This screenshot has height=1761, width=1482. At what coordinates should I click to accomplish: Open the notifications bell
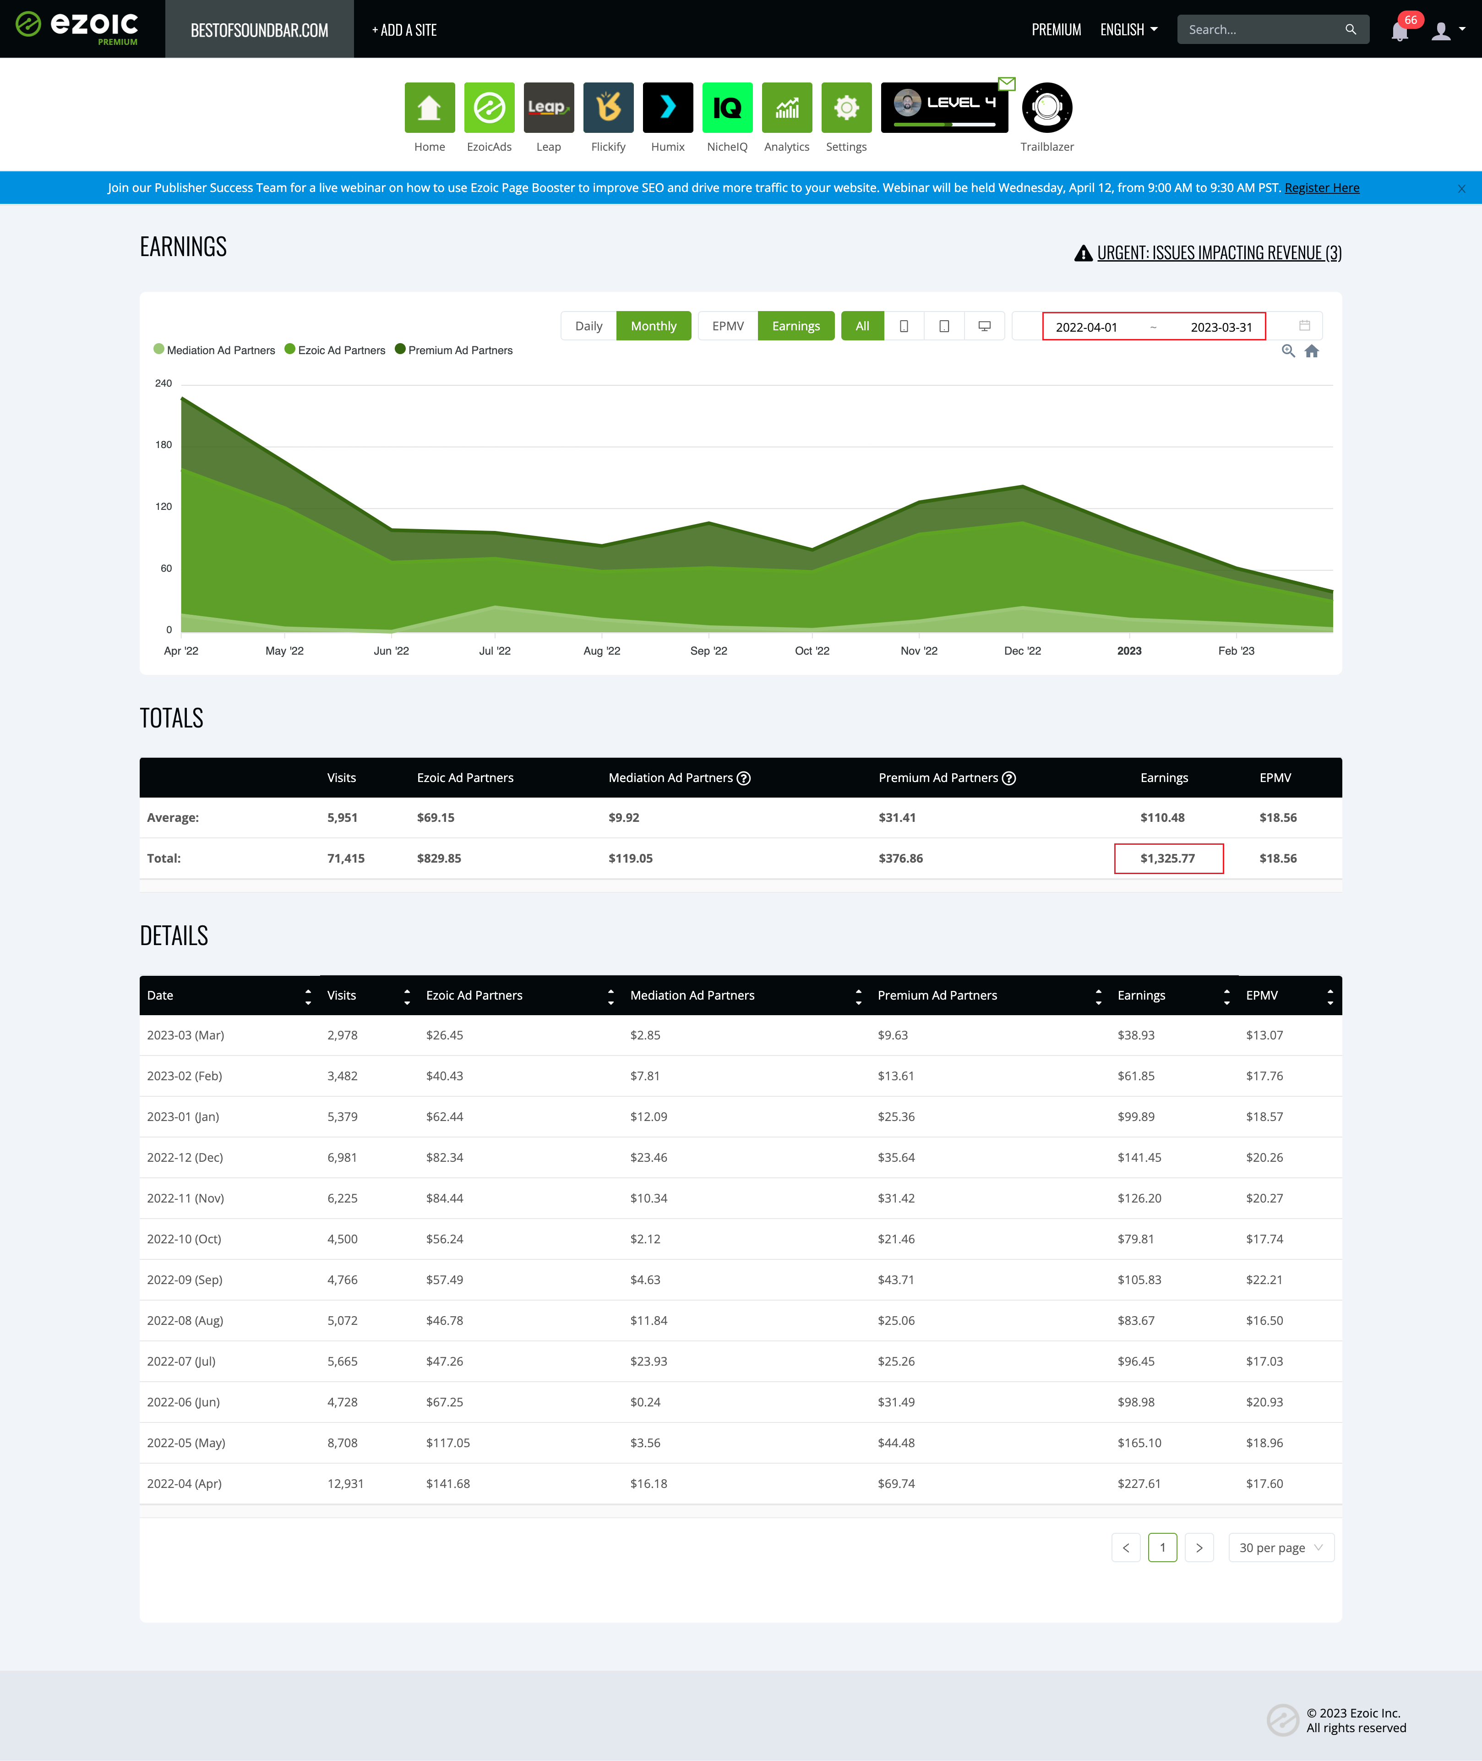1399,32
